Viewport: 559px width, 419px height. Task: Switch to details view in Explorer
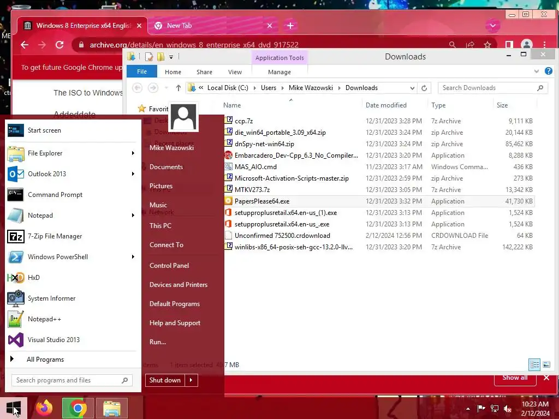534,364
